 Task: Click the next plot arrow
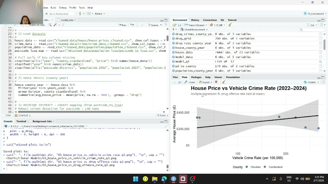tap(179, 82)
